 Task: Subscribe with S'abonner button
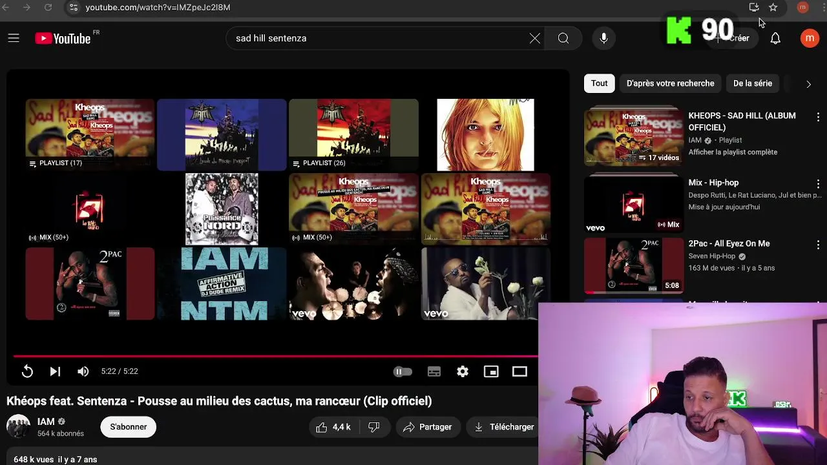coord(128,427)
